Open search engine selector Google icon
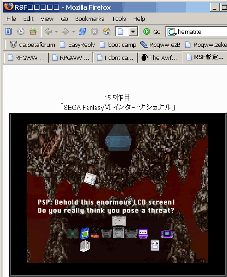 coord(172,32)
